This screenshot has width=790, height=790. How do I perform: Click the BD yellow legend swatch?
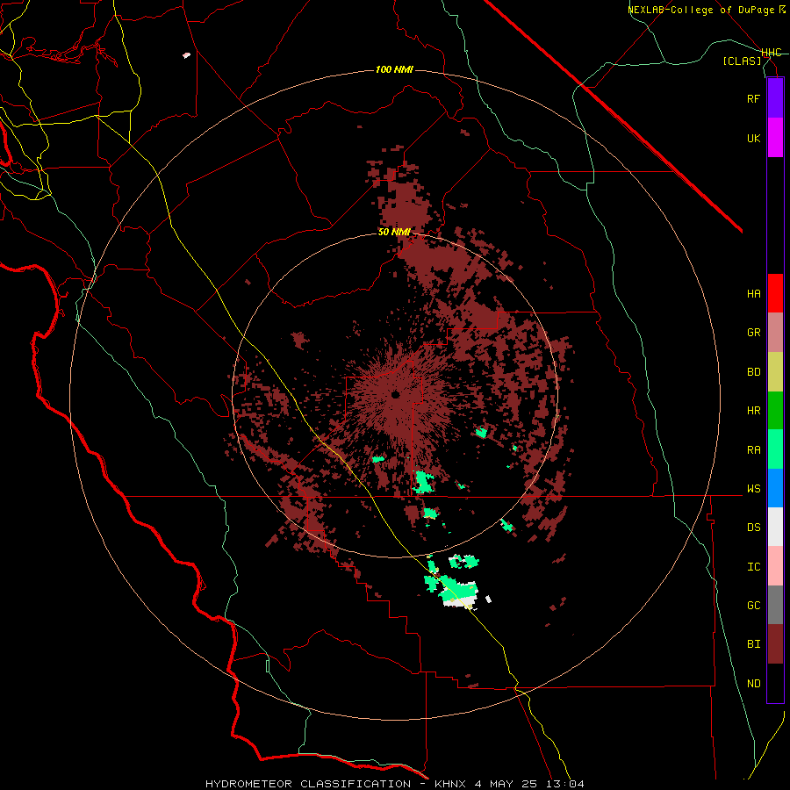pos(775,372)
